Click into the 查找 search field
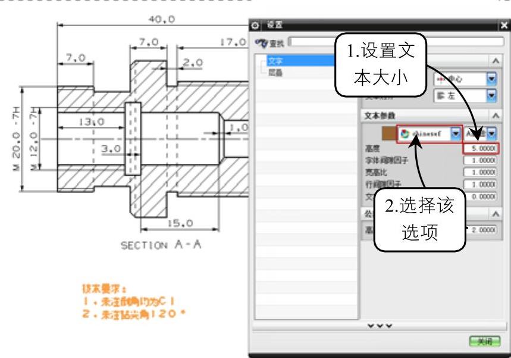 396,42
